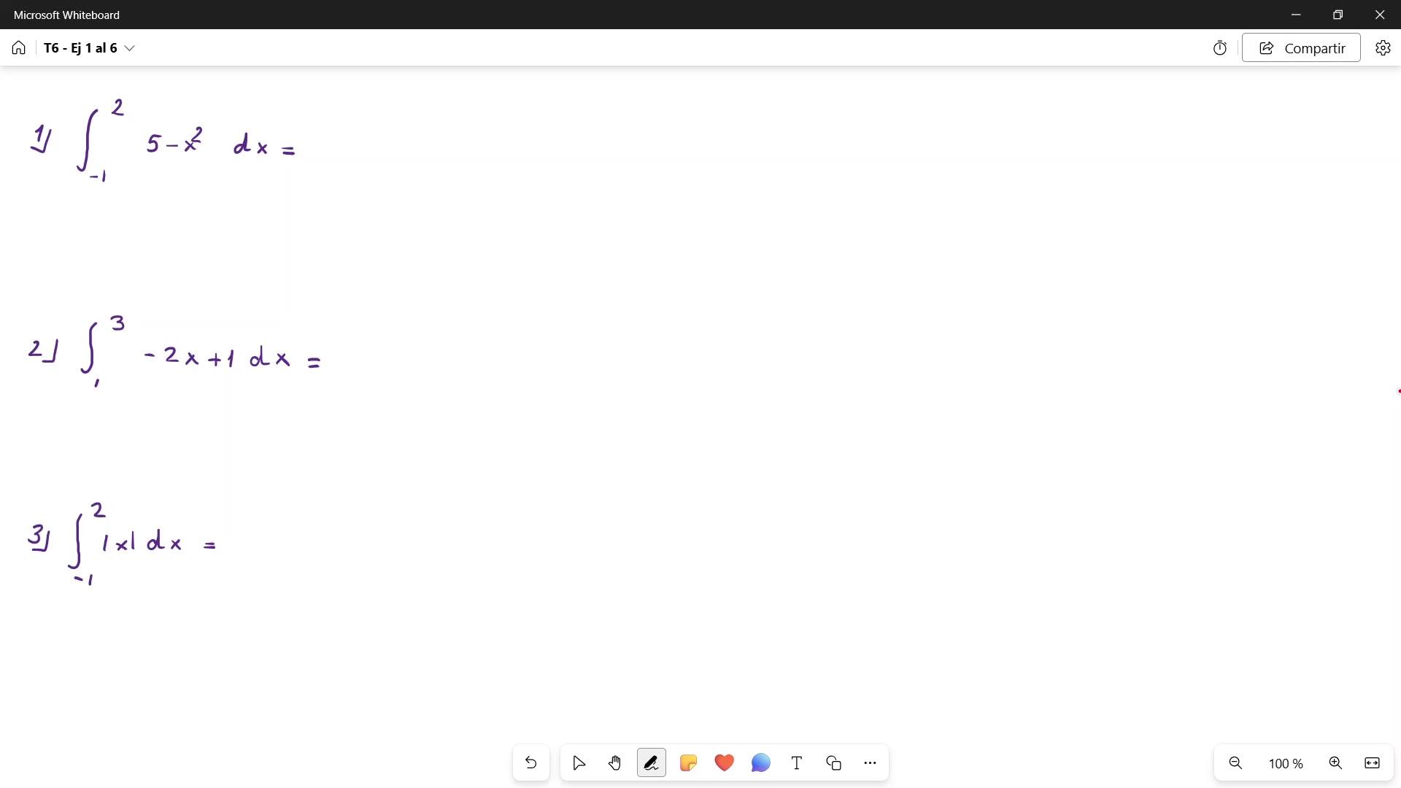1401x788 pixels.
Task: Choose the Select pointer tool
Action: click(x=579, y=763)
